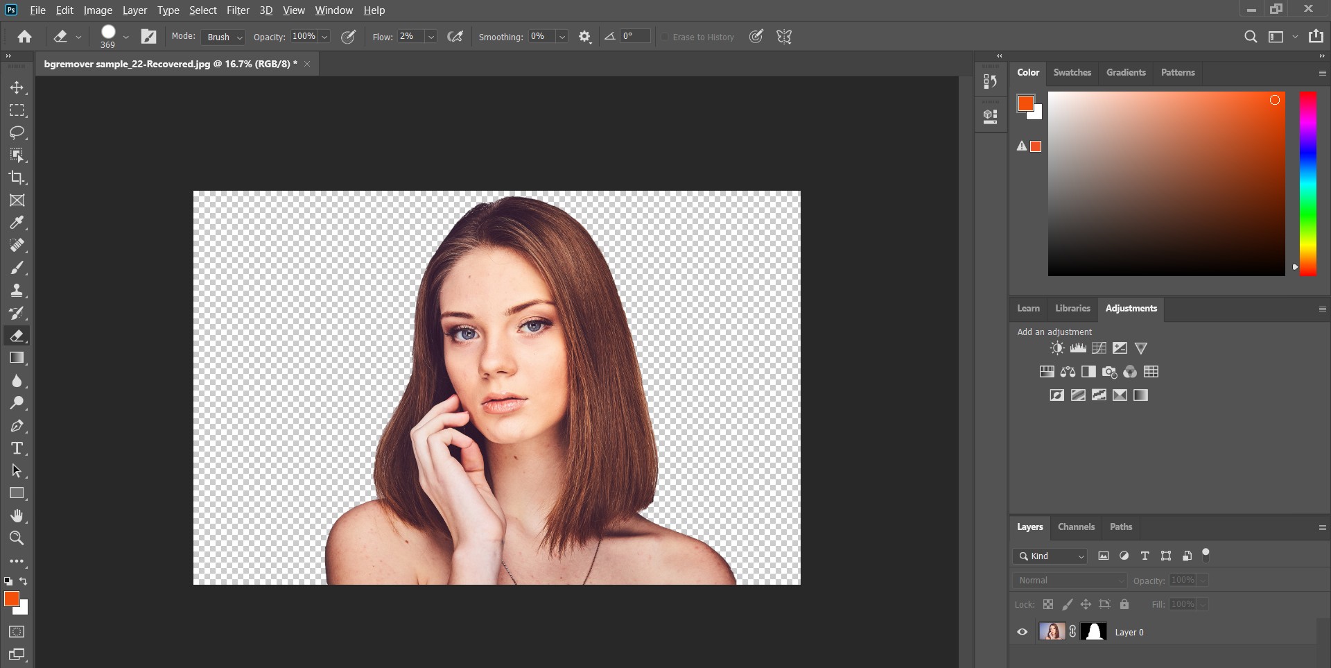Hide Layer 0 with its visibility eye
This screenshot has height=668, width=1331.
click(x=1022, y=631)
